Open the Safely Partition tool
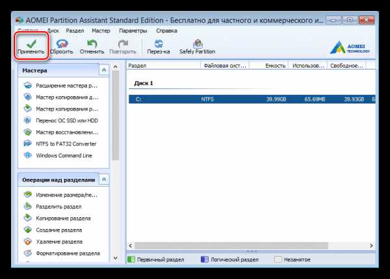The height and width of the screenshot is (279, 390). 197,46
